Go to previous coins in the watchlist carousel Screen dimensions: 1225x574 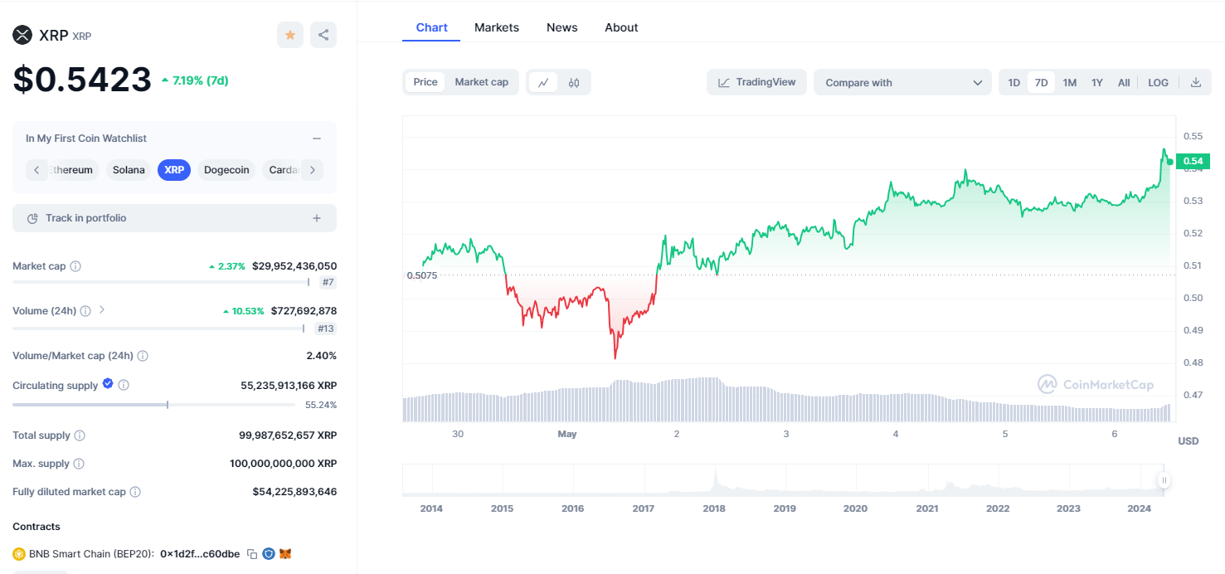click(36, 170)
